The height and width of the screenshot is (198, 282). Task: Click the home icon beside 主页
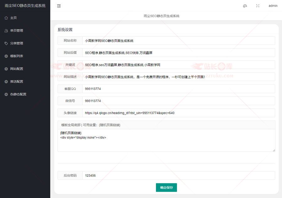pyautogui.click(x=6, y=18)
